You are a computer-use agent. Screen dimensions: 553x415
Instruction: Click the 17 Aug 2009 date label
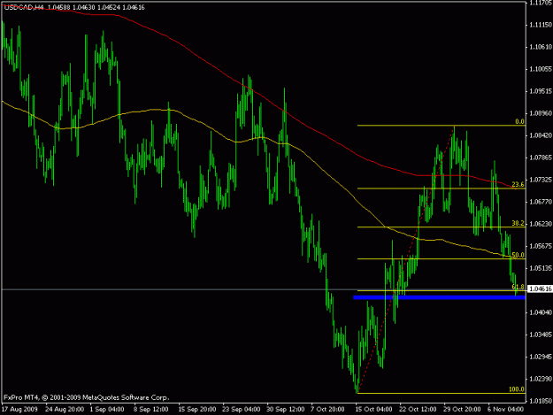[19, 410]
